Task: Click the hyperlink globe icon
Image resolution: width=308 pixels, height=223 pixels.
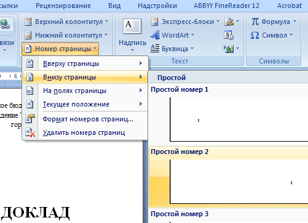Action: [x=4, y=25]
